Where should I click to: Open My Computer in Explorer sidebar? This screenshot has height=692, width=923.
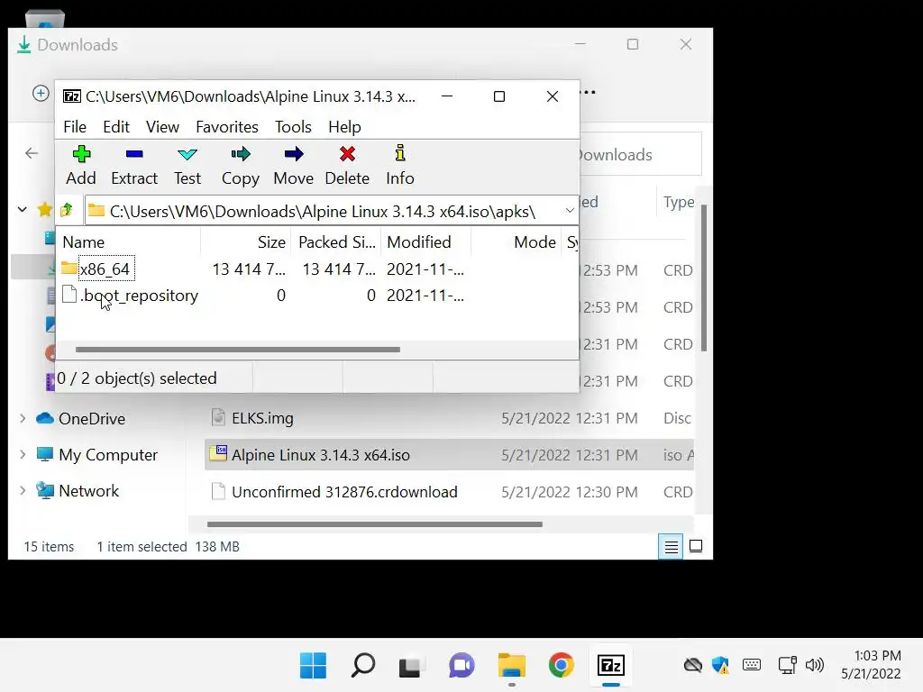(x=108, y=455)
